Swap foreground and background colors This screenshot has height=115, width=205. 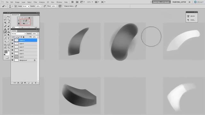tap(9, 50)
